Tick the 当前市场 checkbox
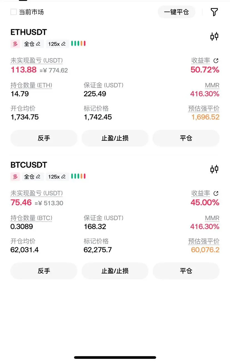230x363 pixels. coord(14,12)
